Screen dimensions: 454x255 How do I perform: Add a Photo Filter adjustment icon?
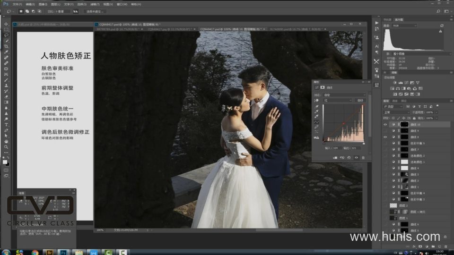click(409, 88)
